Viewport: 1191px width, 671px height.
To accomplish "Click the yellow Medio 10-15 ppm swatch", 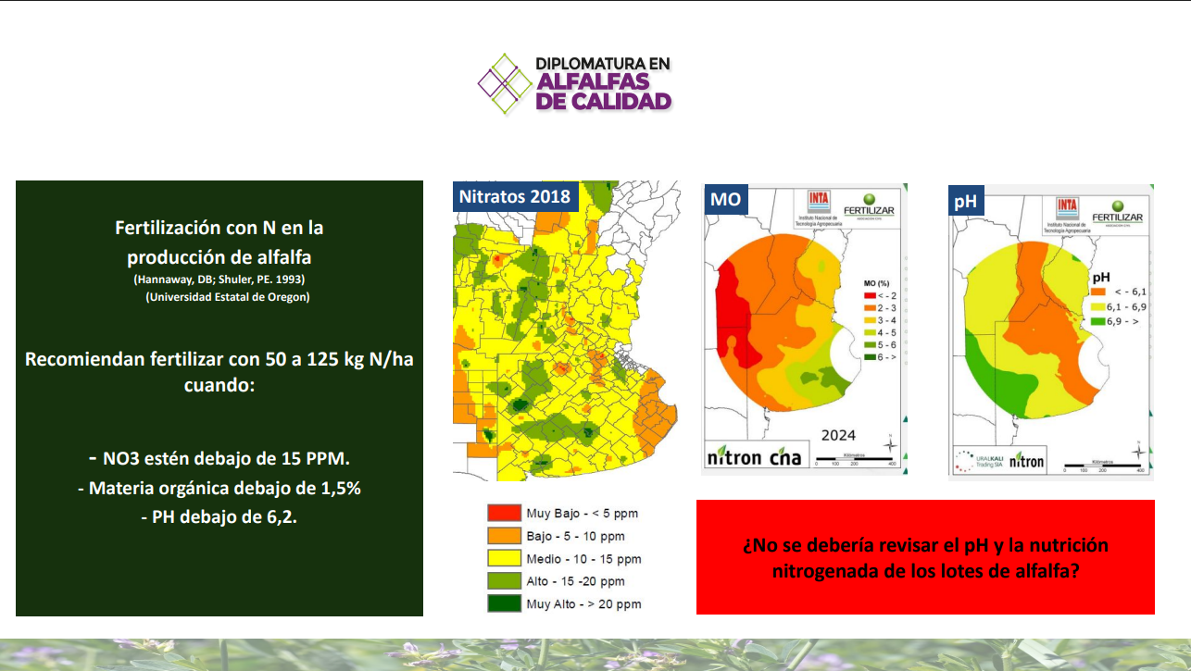I will click(503, 558).
